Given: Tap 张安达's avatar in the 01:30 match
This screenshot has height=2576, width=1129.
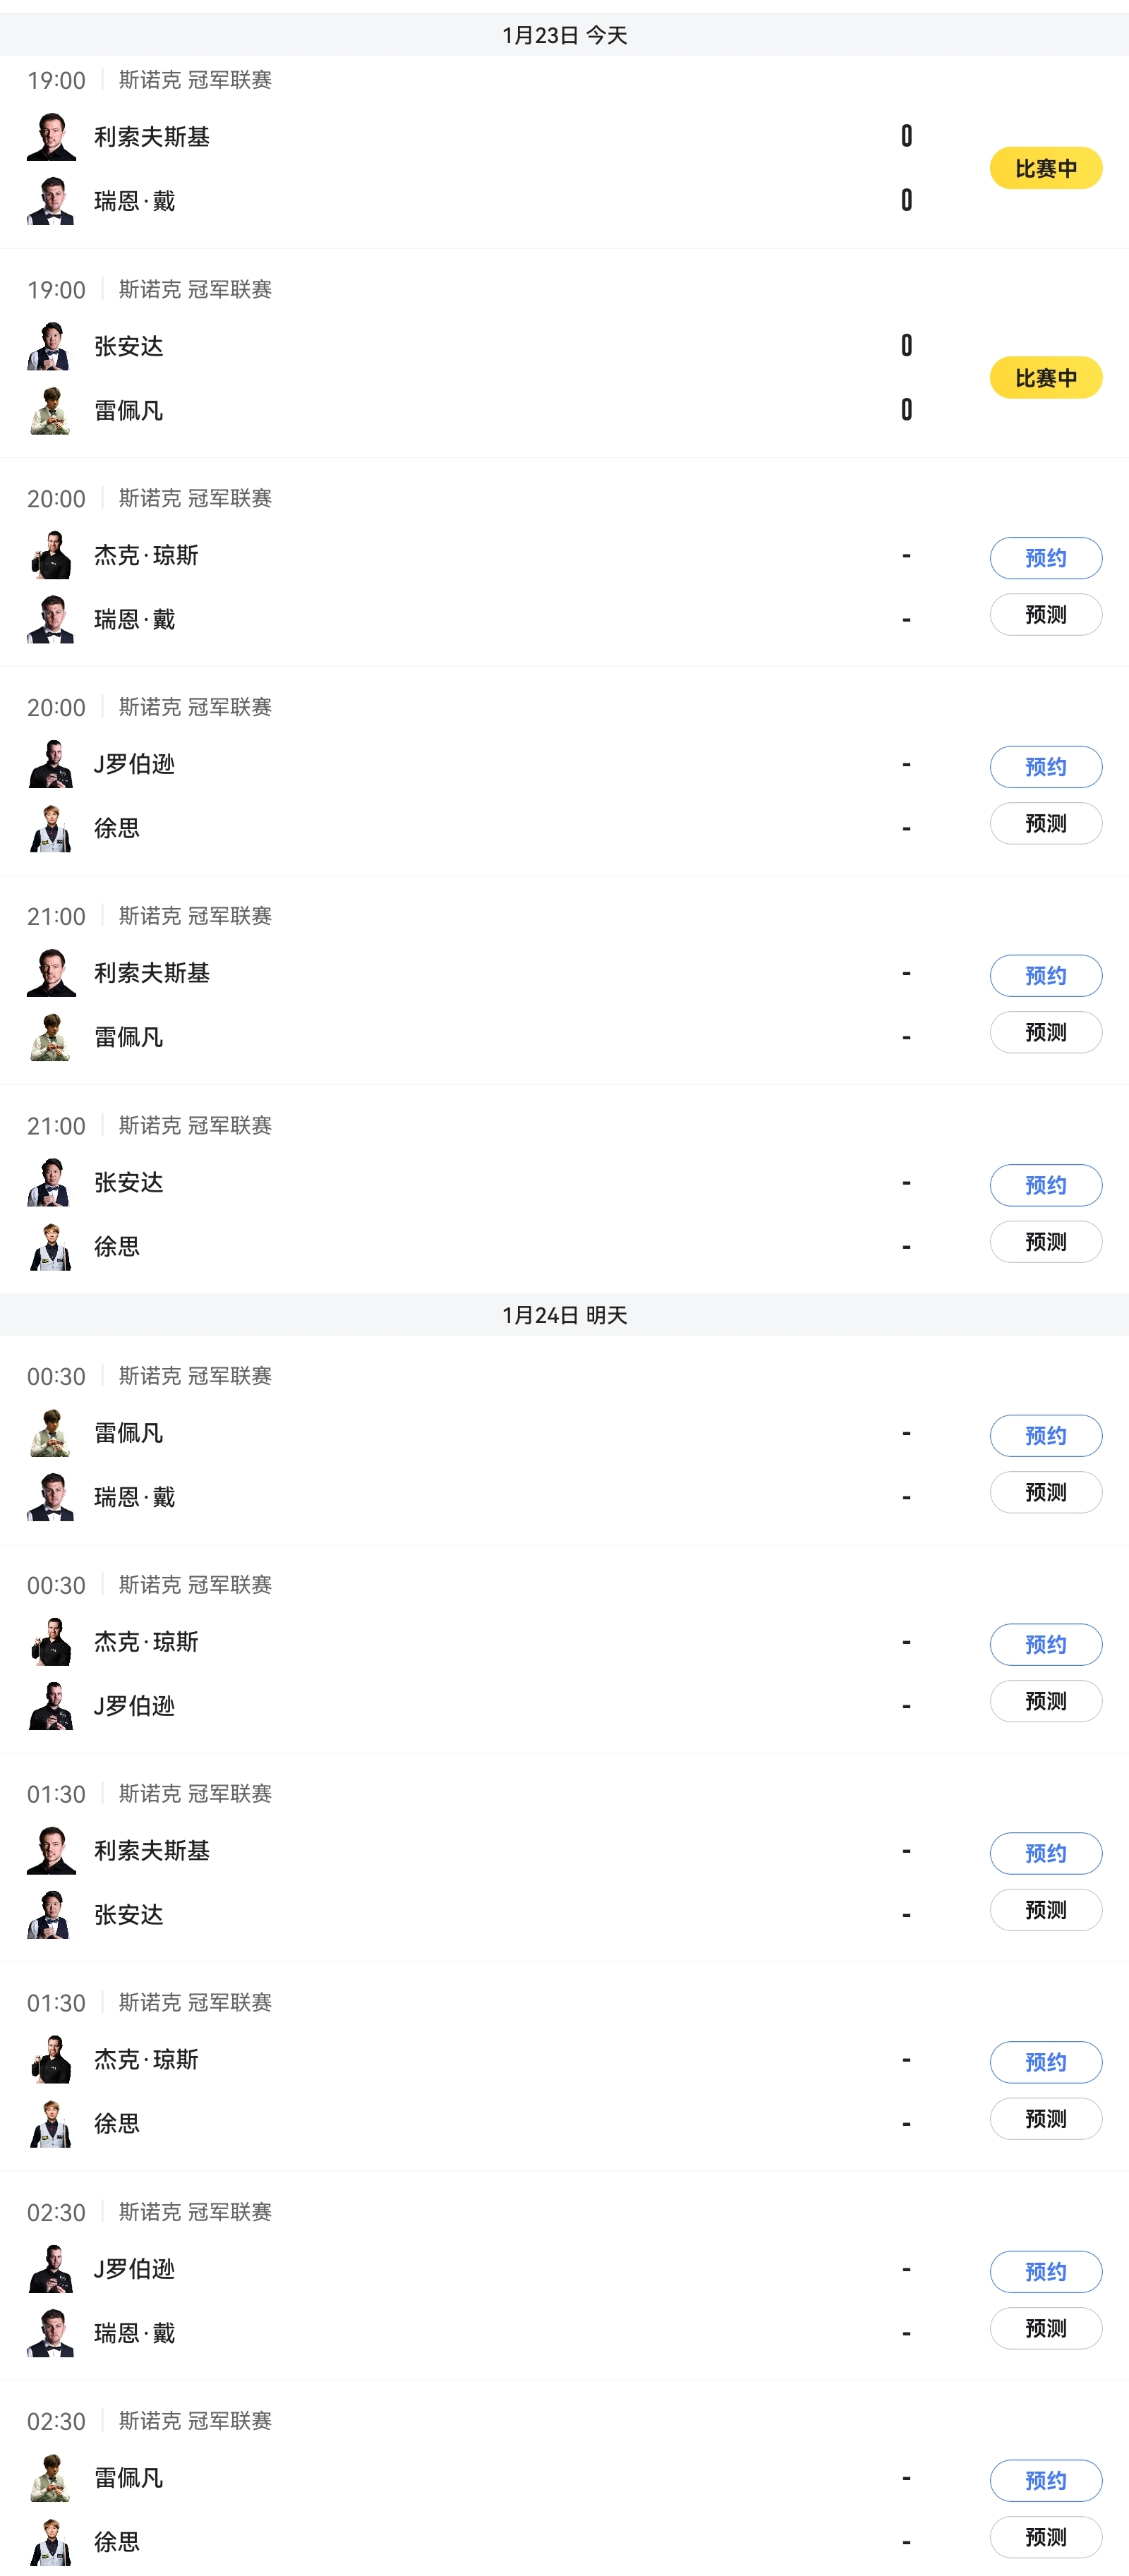Looking at the screenshot, I should [51, 1915].
